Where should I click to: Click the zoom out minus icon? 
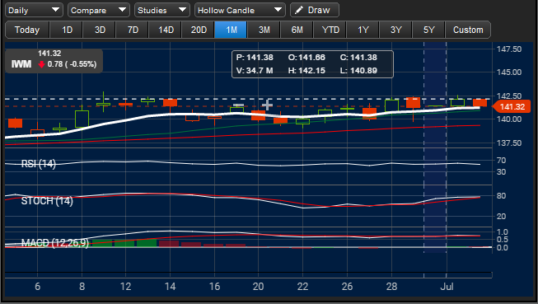click(238, 105)
